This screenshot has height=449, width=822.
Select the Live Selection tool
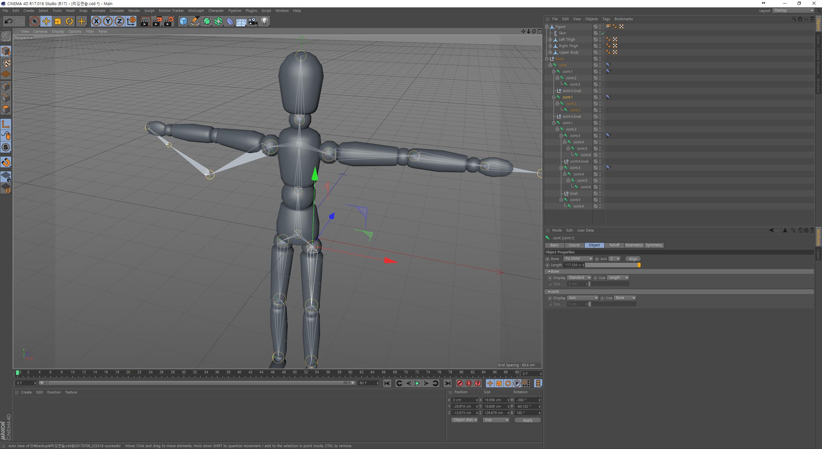click(34, 21)
